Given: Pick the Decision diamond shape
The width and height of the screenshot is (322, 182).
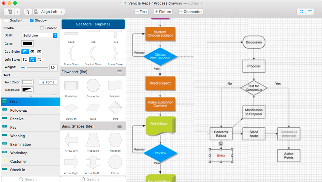Looking at the screenshot, I should pyautogui.click(x=71, y=108).
